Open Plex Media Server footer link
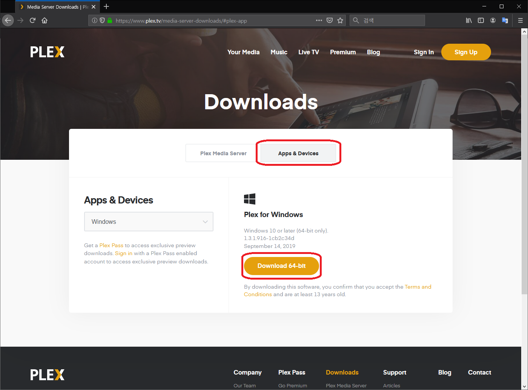528x390 pixels. [x=346, y=385]
